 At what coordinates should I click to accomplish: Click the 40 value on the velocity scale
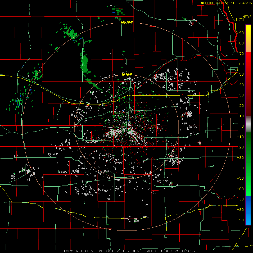point(241,85)
